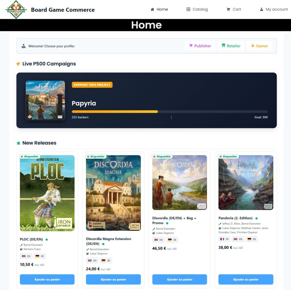The width and height of the screenshot is (291, 290).
Task: Add PLOC (DE/EN) to cart
Action: (x=47, y=279)
